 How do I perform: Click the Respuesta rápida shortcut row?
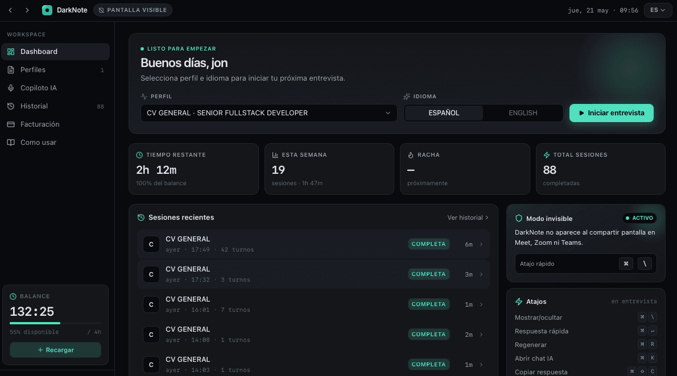(x=585, y=331)
